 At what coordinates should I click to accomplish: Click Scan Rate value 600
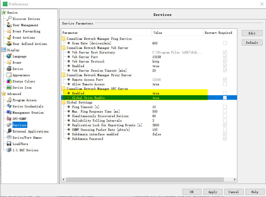pyautogui.click(x=155, y=43)
